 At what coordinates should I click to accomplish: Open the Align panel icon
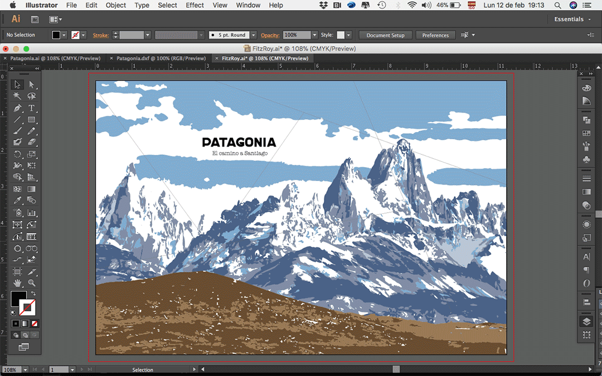pos(586,302)
